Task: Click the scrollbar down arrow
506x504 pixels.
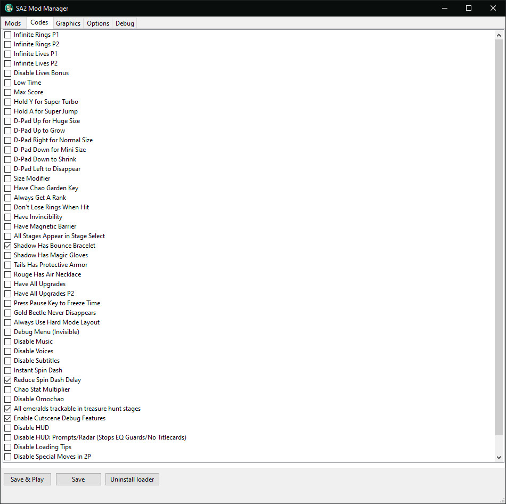Action: point(499,457)
